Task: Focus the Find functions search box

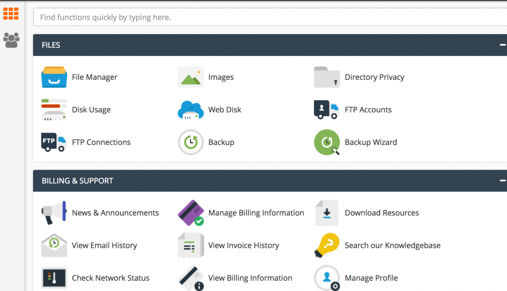Action: (270, 17)
